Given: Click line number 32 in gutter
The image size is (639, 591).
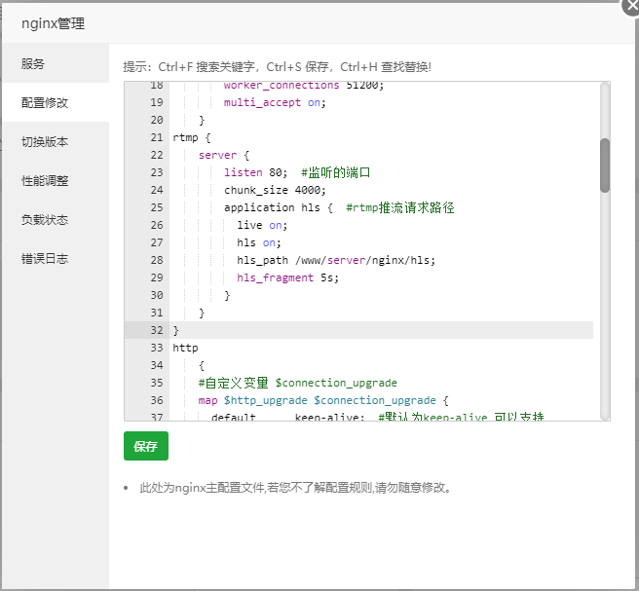Looking at the screenshot, I should point(157,330).
